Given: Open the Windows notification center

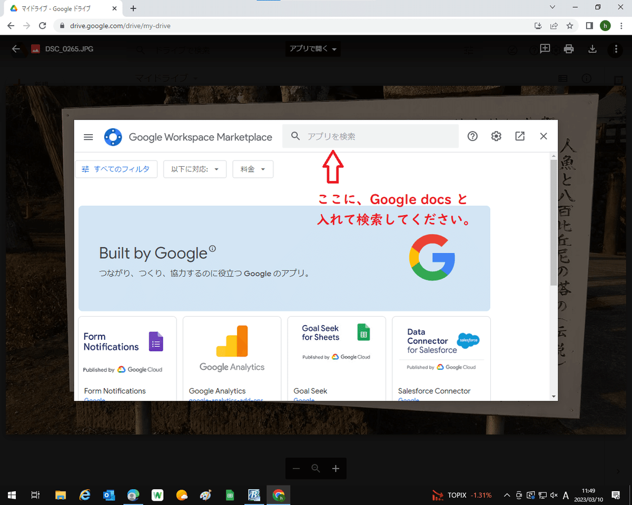Looking at the screenshot, I should [616, 495].
